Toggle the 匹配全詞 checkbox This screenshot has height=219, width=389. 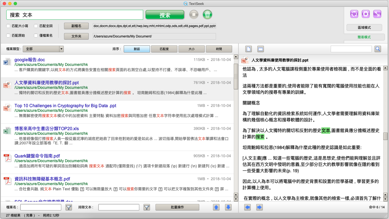(36, 26)
